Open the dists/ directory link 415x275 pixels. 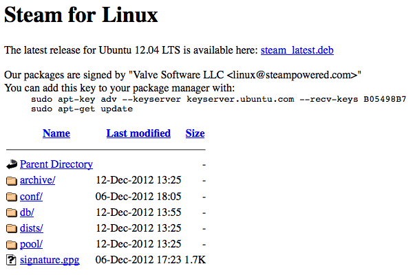pyautogui.click(x=32, y=228)
